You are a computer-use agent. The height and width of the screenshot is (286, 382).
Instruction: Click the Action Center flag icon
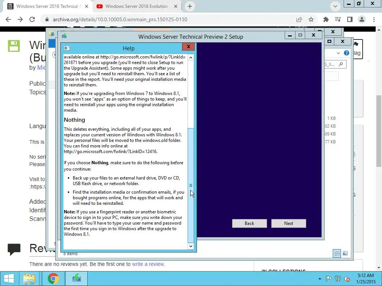click(x=329, y=279)
